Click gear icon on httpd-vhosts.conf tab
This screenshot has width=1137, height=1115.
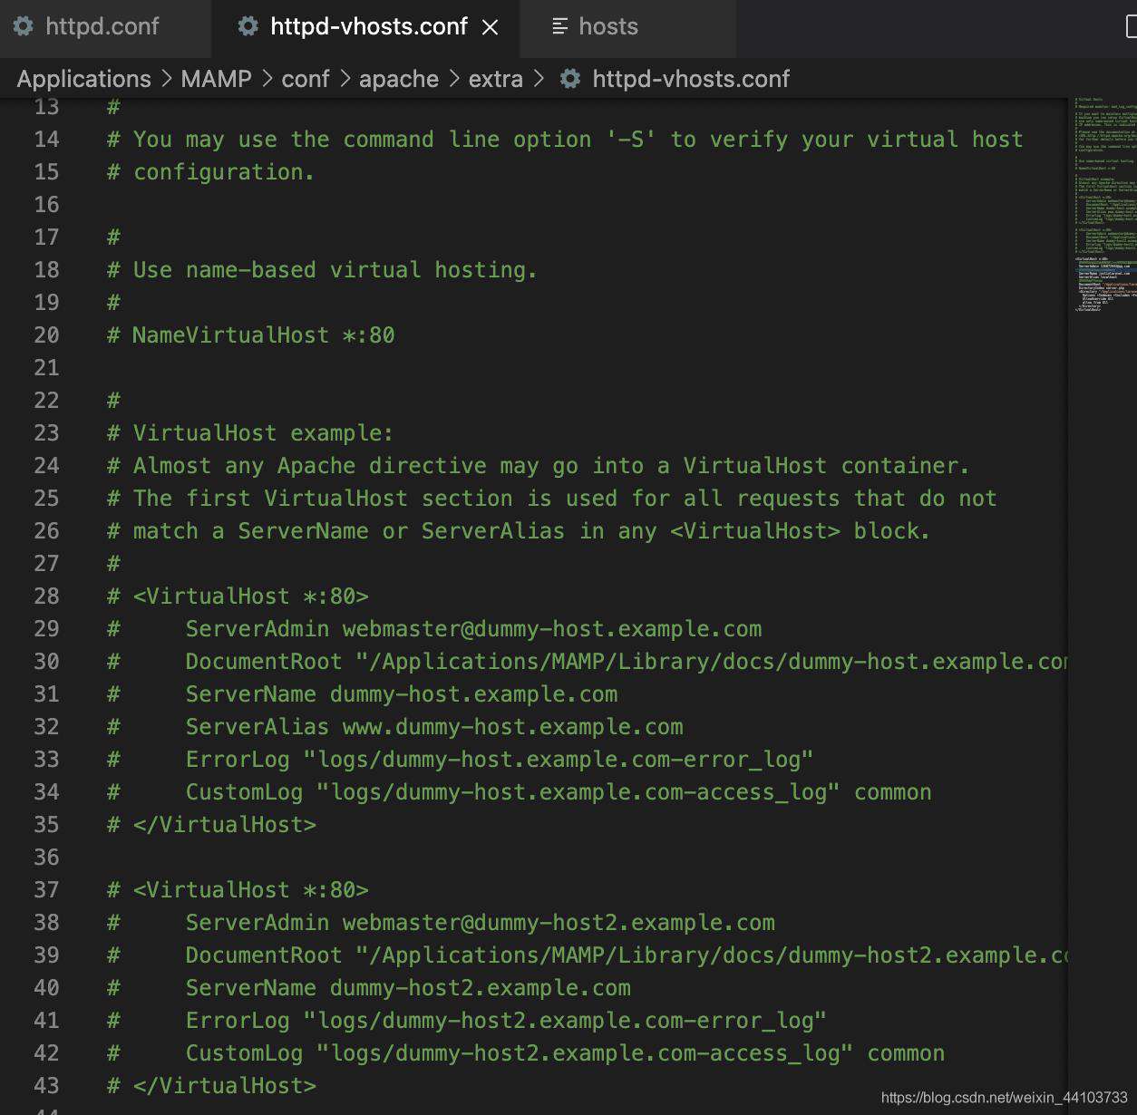click(x=248, y=26)
